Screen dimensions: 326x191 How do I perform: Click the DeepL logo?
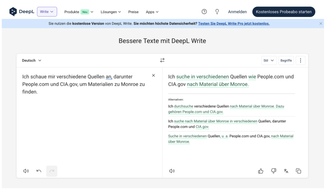pos(22,12)
